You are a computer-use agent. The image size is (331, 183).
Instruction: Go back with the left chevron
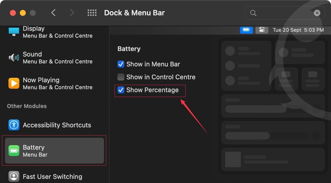[54, 13]
